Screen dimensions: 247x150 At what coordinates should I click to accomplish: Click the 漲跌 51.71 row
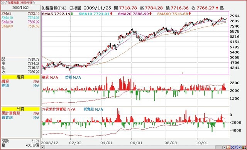(x=20, y=141)
